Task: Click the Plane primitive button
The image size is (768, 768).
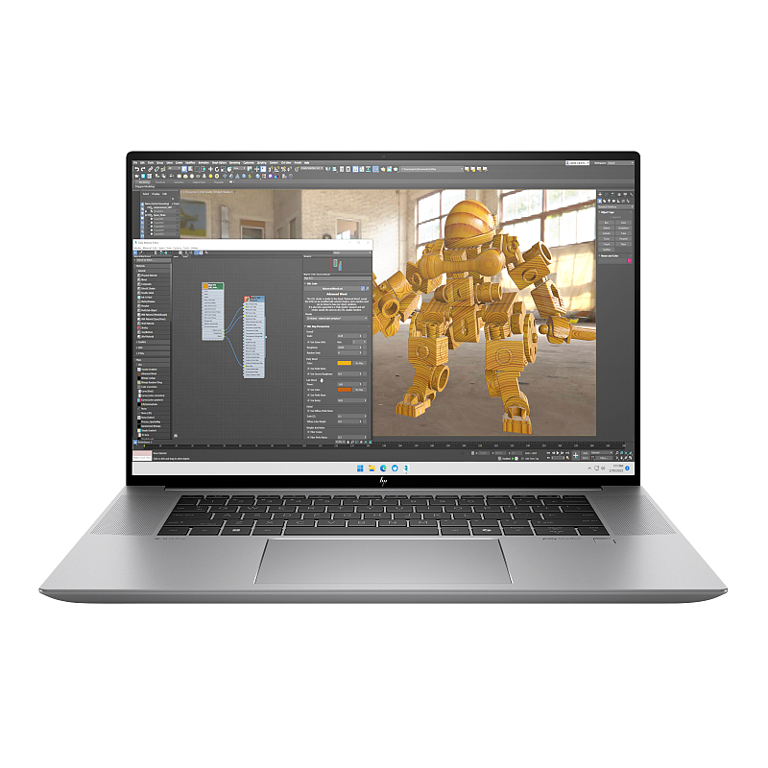Action: 623,244
